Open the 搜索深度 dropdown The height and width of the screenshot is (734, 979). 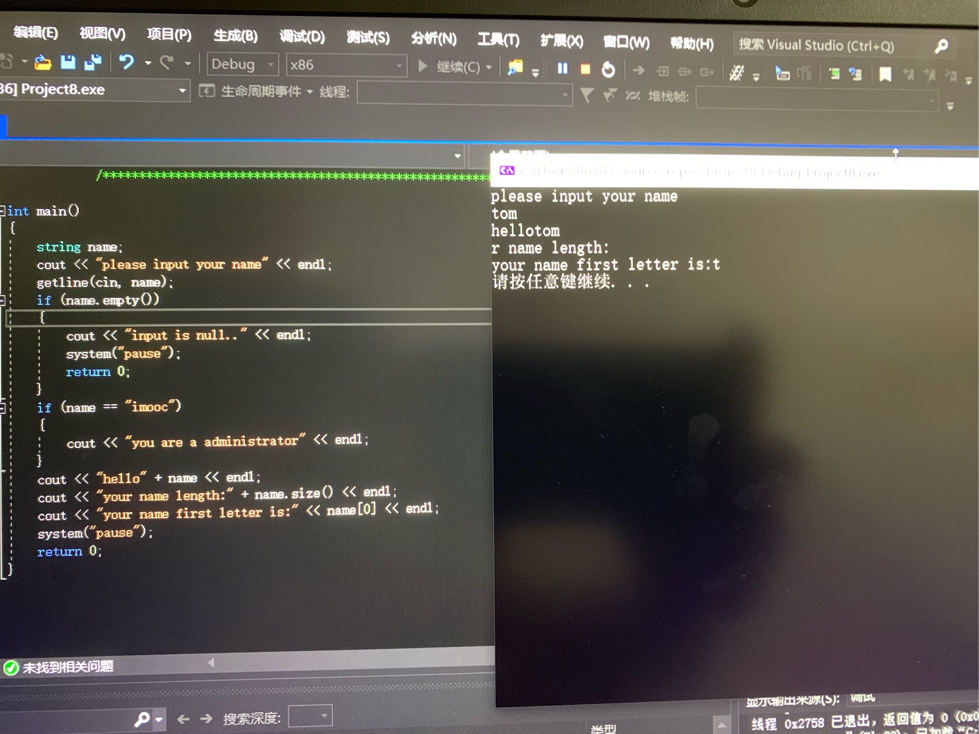click(x=310, y=716)
